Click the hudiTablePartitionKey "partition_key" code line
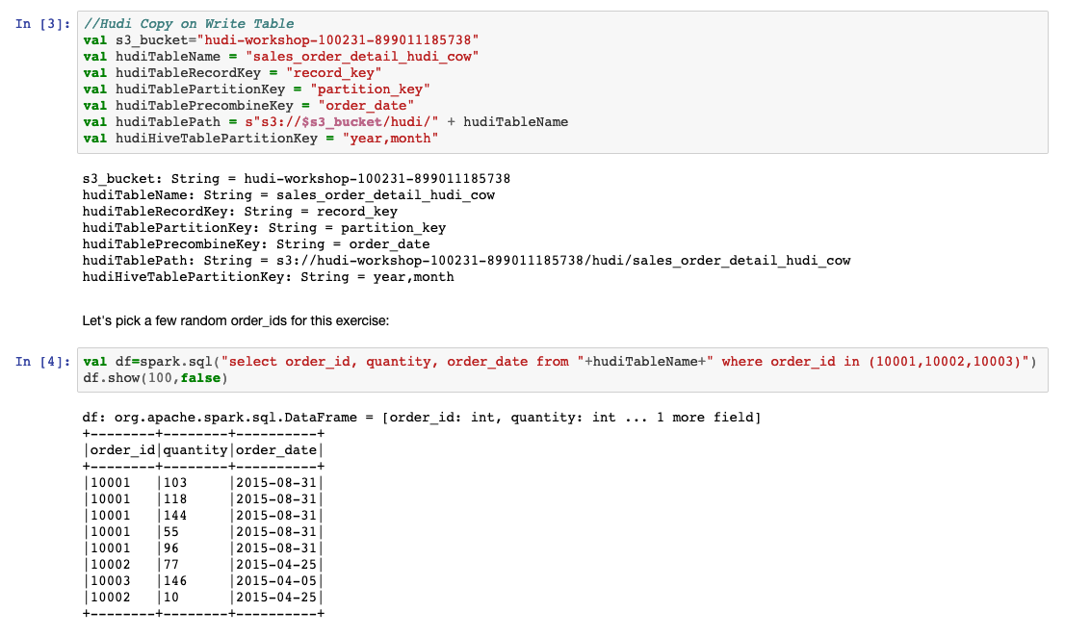Viewport: 1065px width, 637px height. coord(257,89)
